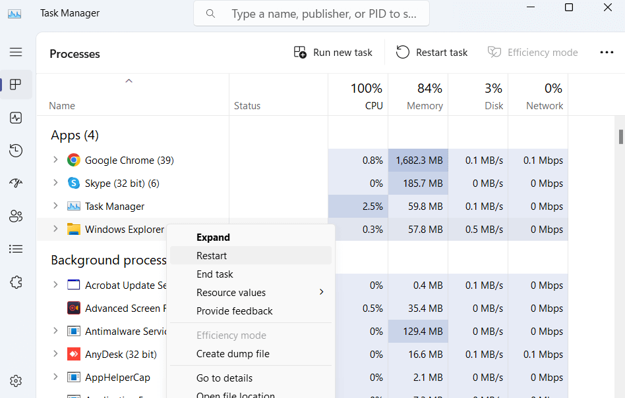Click Chrome's 1,682.3 MB memory value
The image size is (625, 398).
pos(418,161)
